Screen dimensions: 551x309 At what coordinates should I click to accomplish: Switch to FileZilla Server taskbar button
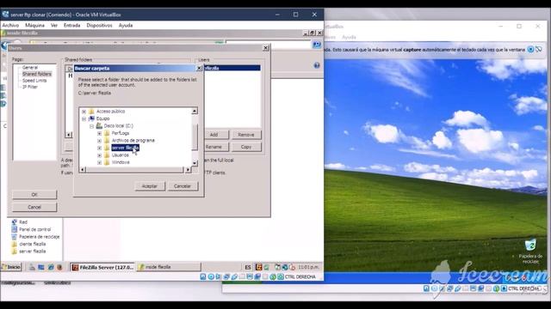(102, 267)
